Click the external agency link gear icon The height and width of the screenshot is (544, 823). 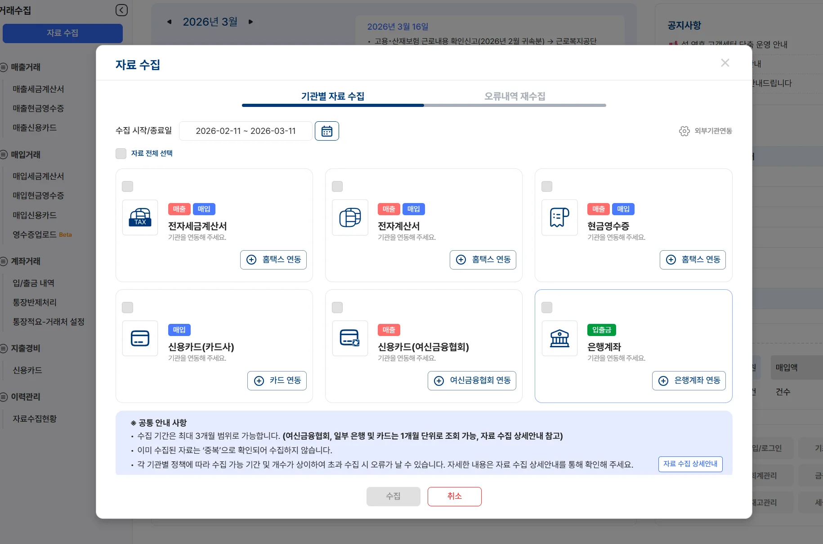coord(684,131)
